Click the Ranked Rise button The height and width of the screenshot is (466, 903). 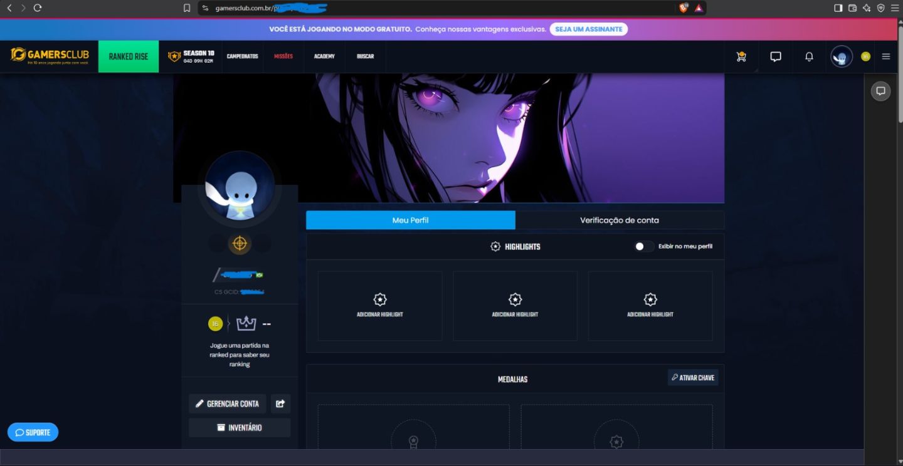(x=129, y=56)
